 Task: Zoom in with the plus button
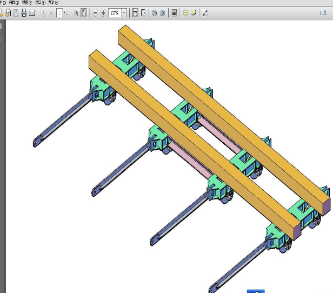103,13
